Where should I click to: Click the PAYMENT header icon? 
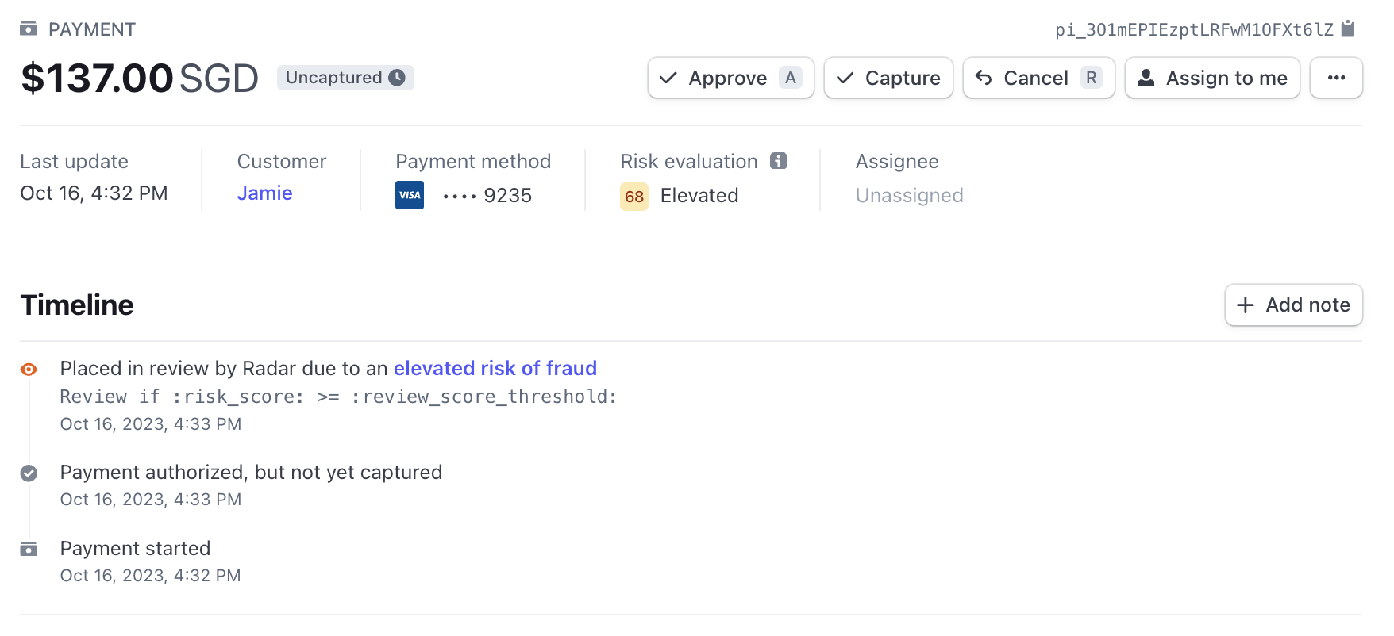tap(29, 29)
